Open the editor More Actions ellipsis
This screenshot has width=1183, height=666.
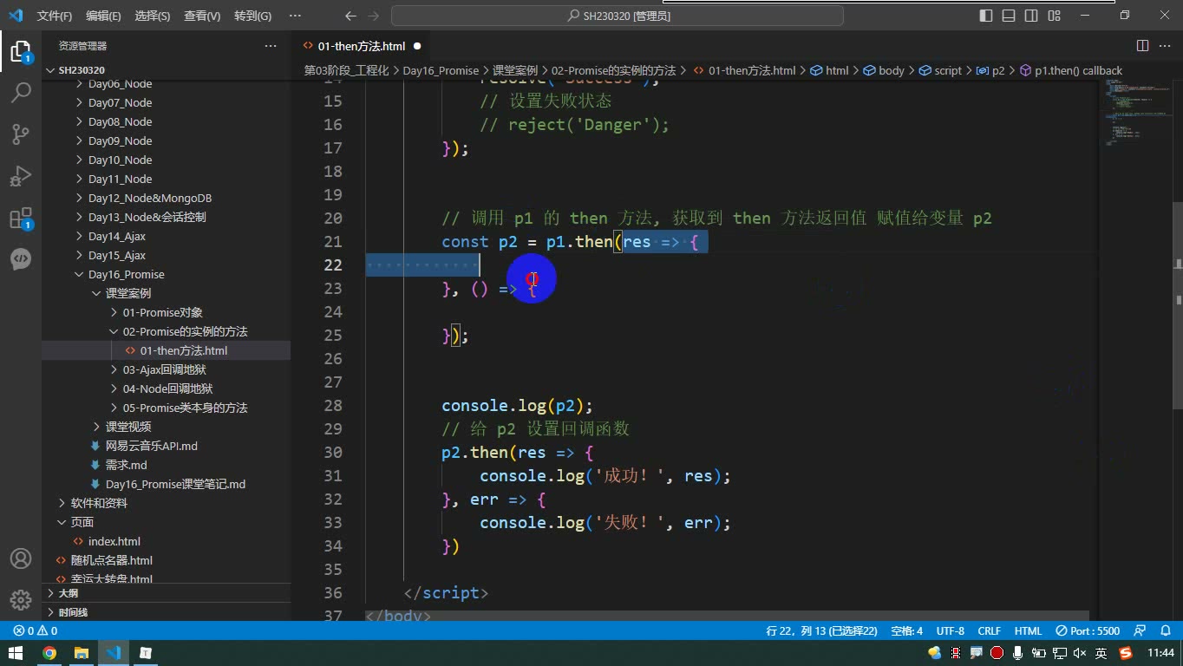[x=1165, y=46]
